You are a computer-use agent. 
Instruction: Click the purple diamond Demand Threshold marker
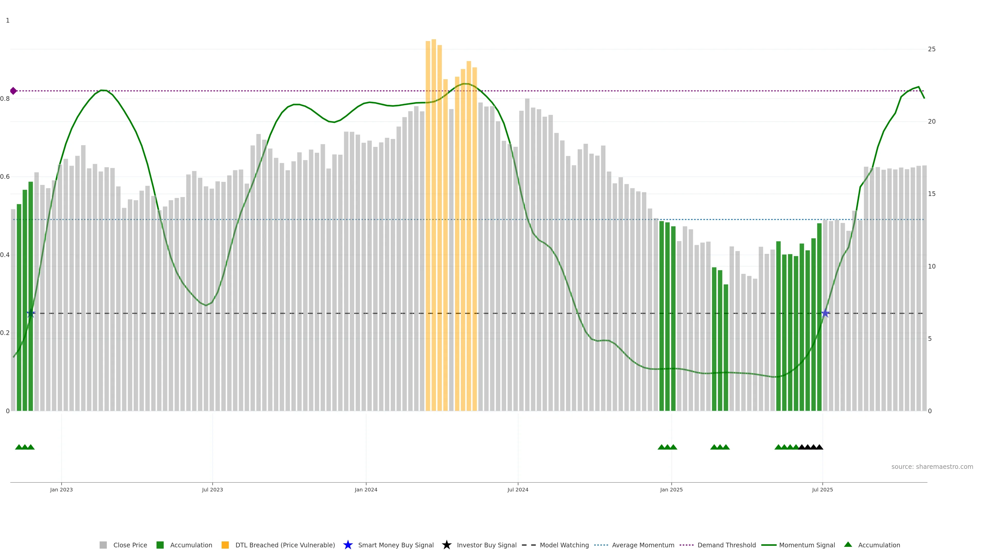13,91
